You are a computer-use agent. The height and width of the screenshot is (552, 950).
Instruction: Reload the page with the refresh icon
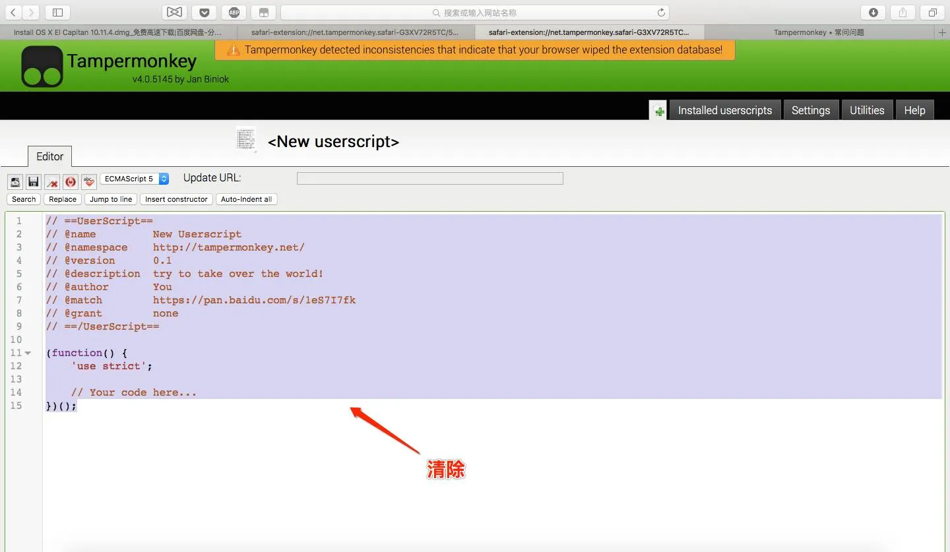[661, 13]
